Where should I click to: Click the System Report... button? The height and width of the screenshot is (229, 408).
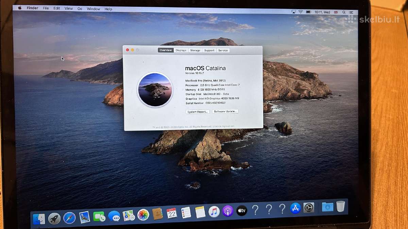[198, 112]
